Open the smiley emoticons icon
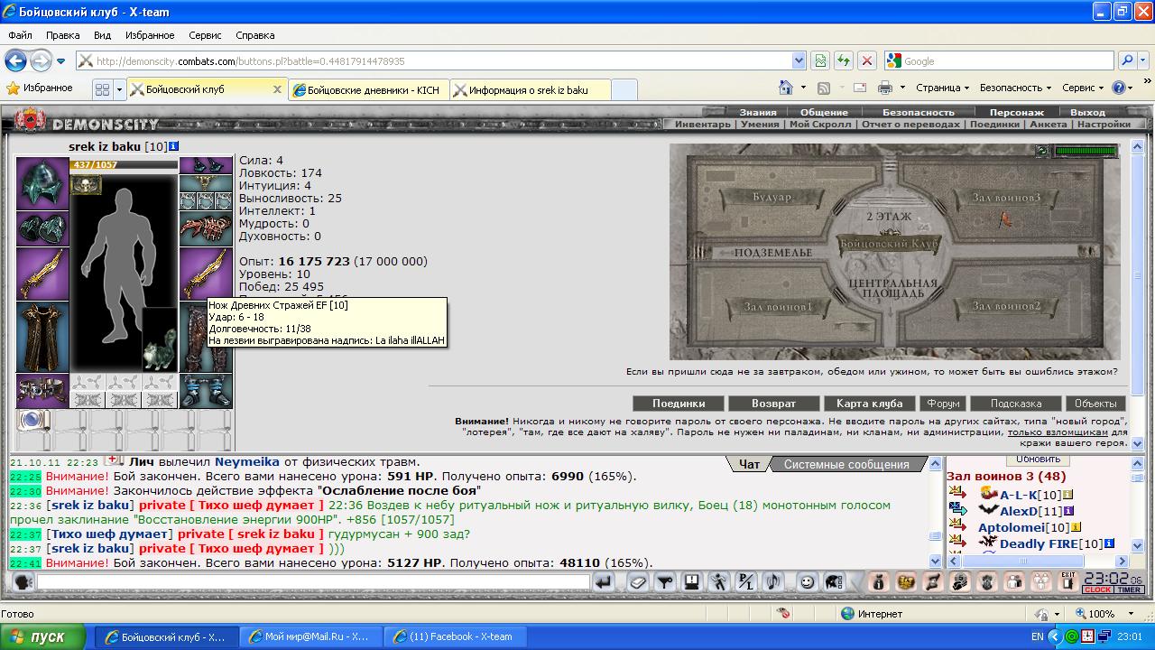The height and width of the screenshot is (650, 1155). (807, 582)
